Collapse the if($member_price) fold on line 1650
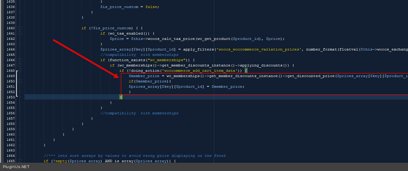This screenshot has height=171, width=408. [x=20, y=81]
